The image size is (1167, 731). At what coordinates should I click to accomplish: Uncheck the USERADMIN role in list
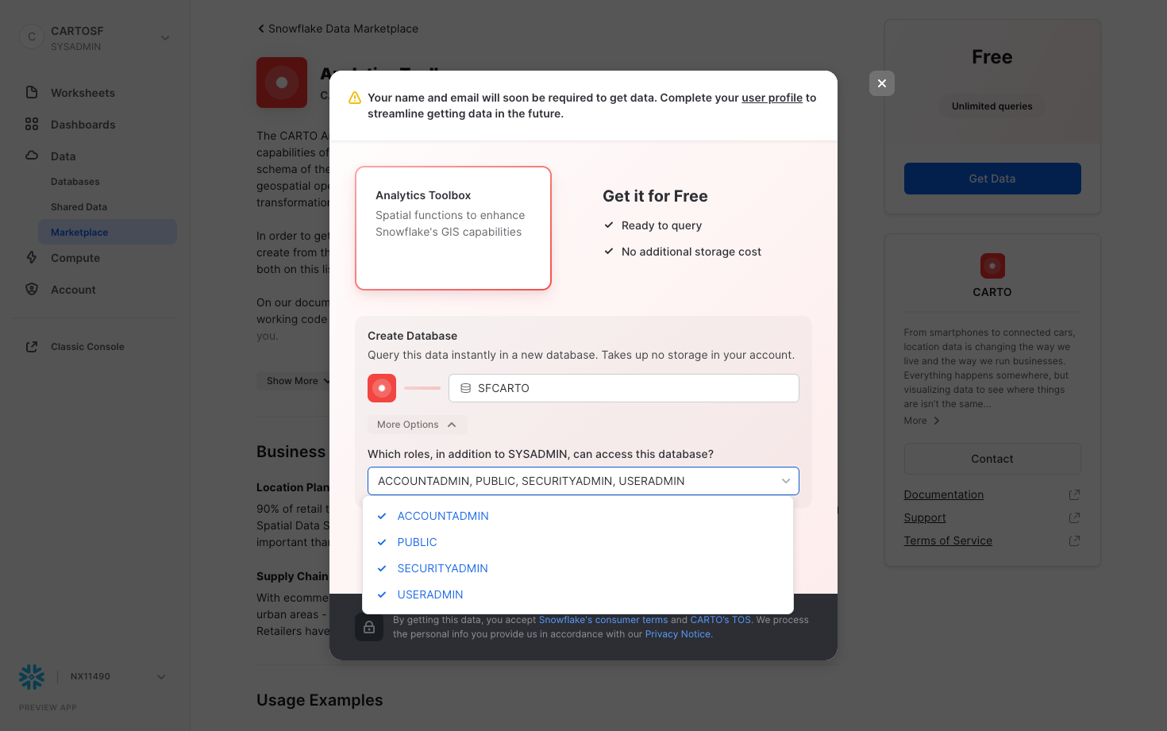[429, 594]
